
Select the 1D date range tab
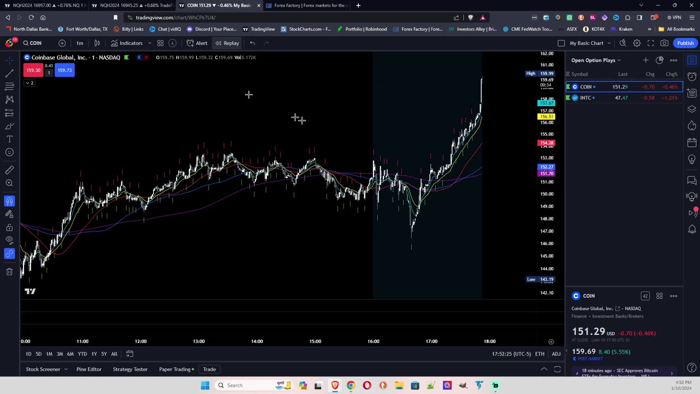28,354
